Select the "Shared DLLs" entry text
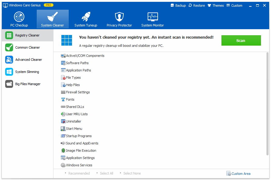 75,107
